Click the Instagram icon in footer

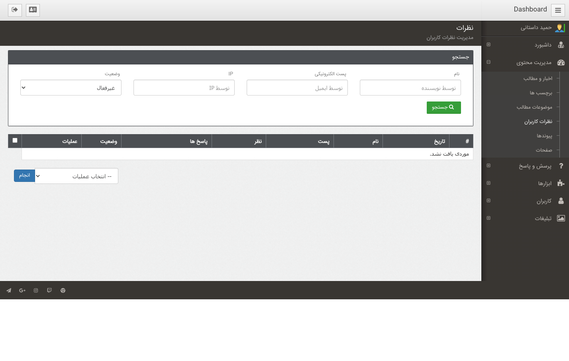36,291
